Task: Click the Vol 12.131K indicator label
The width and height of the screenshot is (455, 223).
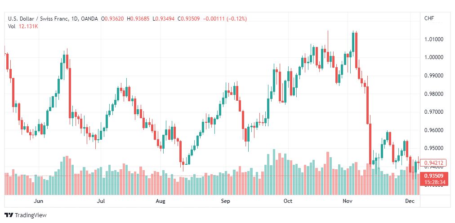Action: (23, 26)
